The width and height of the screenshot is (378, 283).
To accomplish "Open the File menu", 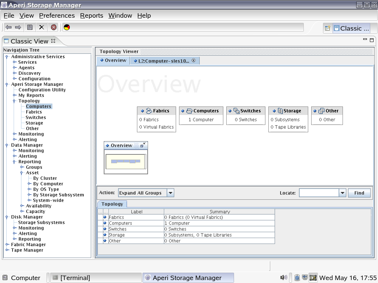I will pyautogui.click(x=9, y=15).
